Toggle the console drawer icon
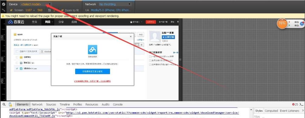 (302, 104)
